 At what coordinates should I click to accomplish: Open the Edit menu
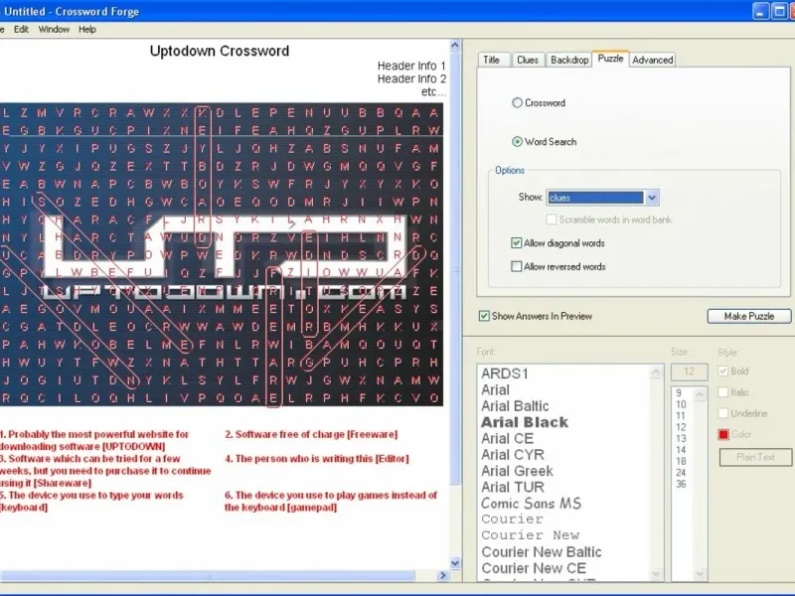[21, 30]
